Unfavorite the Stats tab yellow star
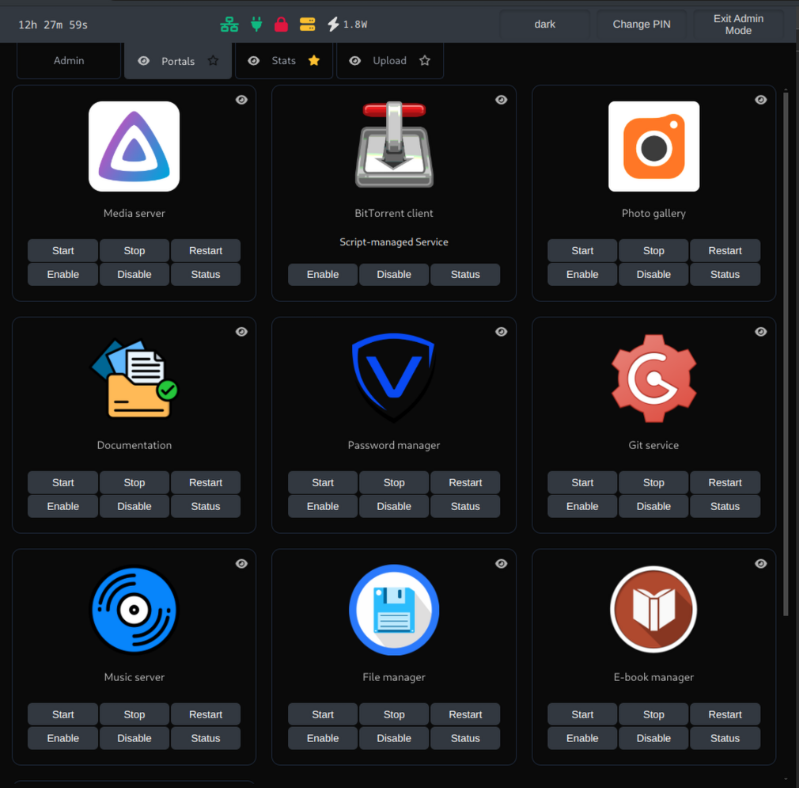This screenshot has width=799, height=788. [x=314, y=61]
